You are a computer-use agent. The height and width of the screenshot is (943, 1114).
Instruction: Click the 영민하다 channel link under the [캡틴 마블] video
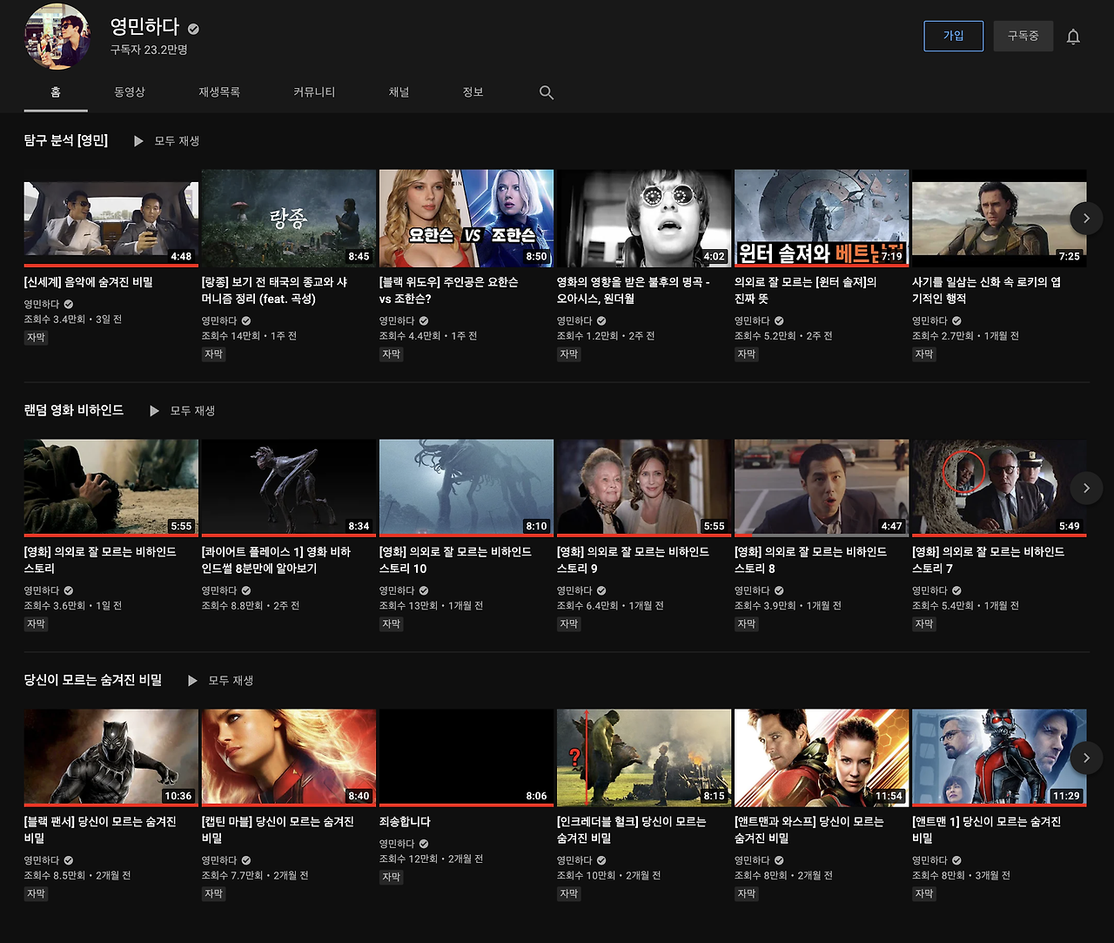219,860
